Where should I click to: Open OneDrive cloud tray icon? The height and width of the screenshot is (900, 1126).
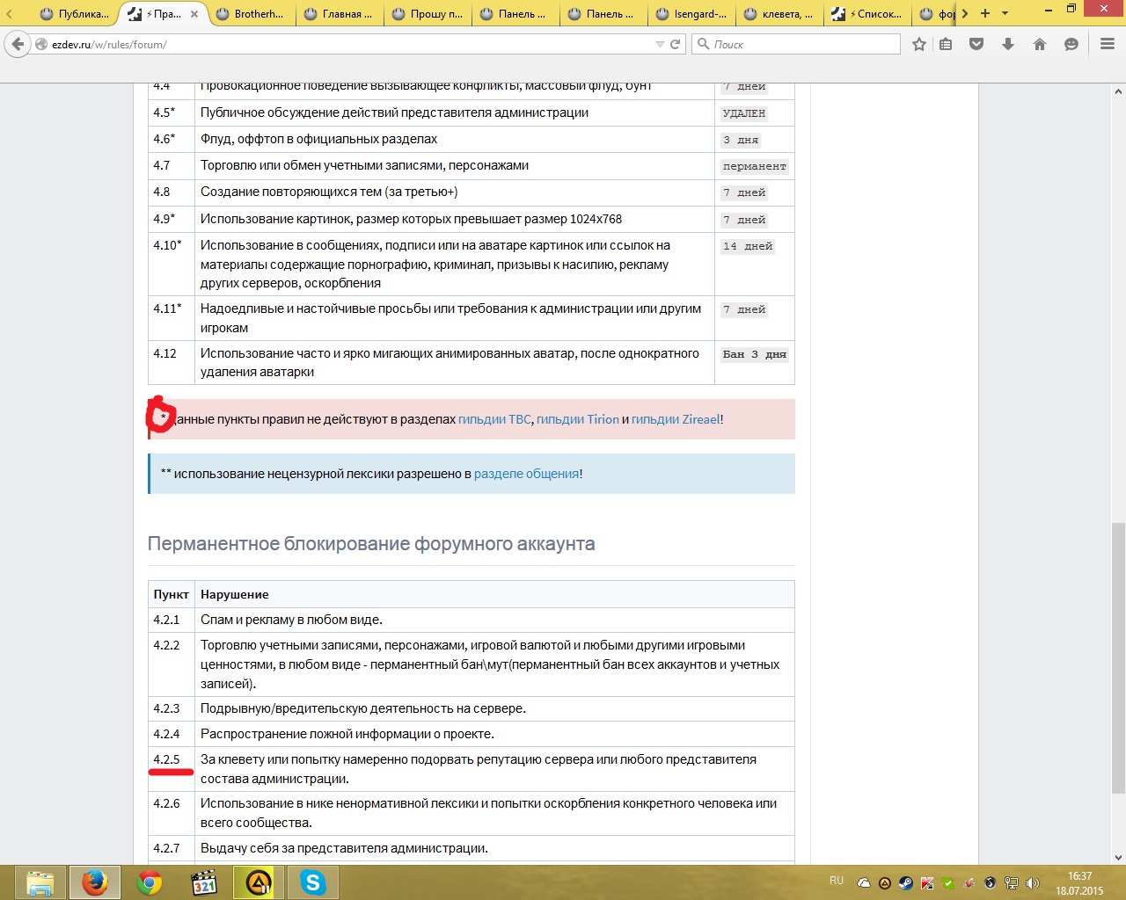pyautogui.click(x=864, y=883)
